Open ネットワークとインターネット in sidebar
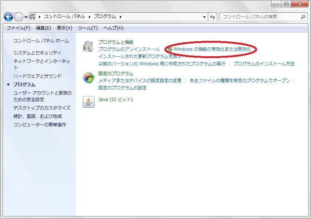311x219 pixels. click(x=42, y=64)
